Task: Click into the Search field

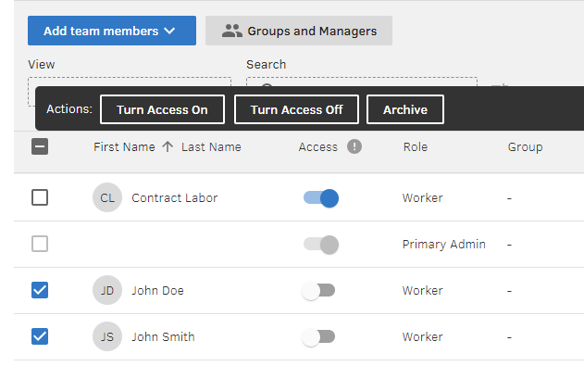Action: [x=361, y=83]
